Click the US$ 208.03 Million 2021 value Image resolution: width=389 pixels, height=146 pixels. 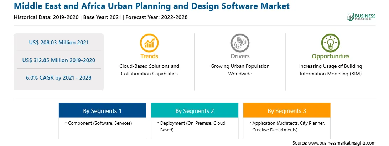click(59, 43)
